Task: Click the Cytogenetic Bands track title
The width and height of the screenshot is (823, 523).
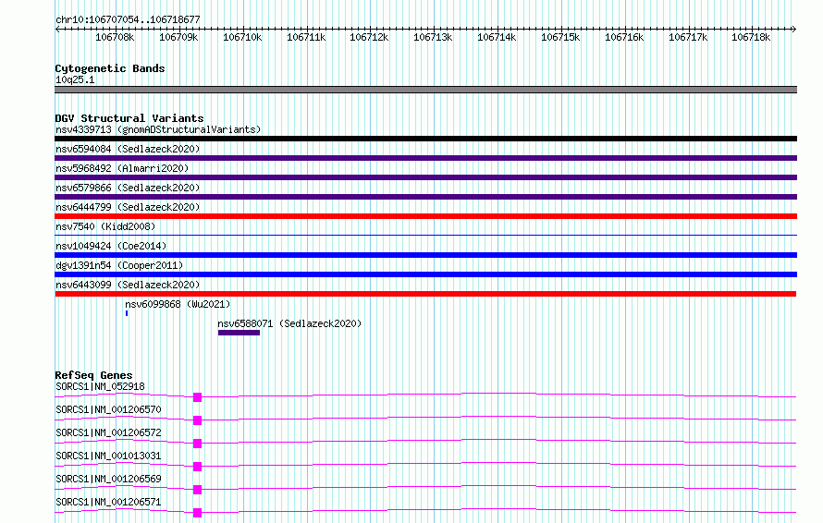Action: 110,68
